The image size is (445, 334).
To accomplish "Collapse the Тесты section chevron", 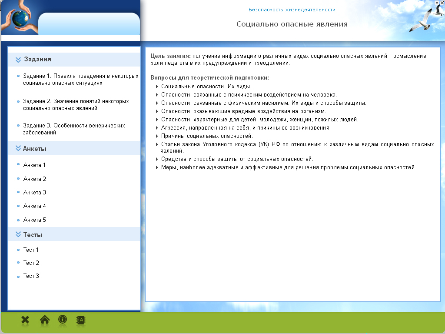I will click(18, 234).
